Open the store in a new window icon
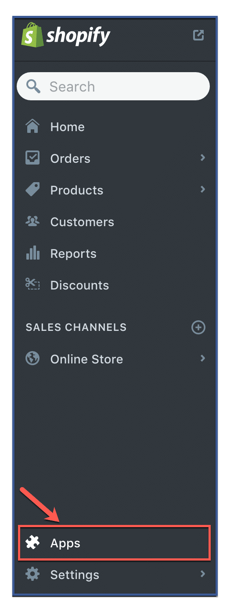The height and width of the screenshot is (605, 241). point(198,35)
